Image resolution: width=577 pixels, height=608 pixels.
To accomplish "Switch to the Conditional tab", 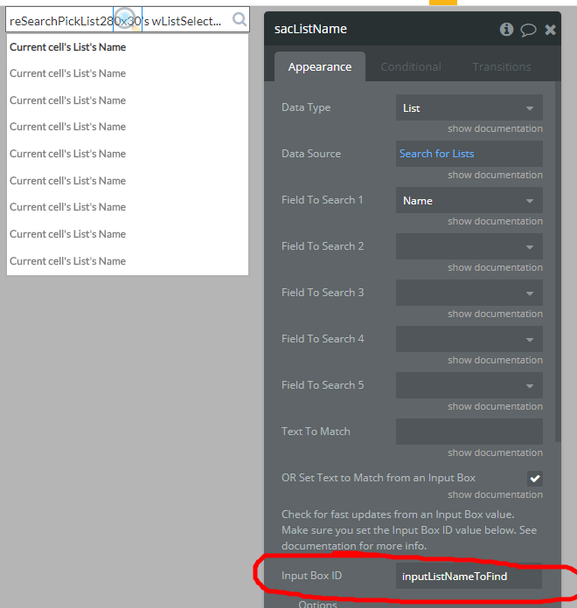I will point(411,66).
